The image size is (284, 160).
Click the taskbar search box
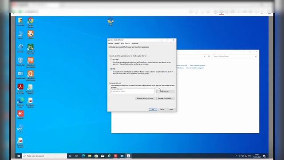(44, 156)
